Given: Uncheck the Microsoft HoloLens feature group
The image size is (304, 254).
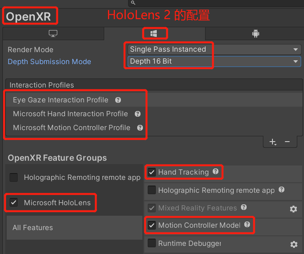Looking at the screenshot, I should coord(14,203).
